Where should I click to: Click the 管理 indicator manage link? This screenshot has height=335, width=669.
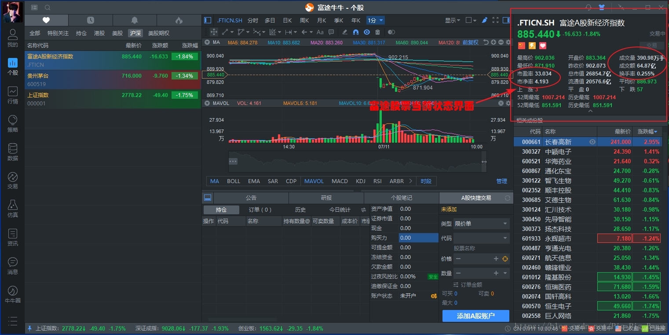(502, 181)
